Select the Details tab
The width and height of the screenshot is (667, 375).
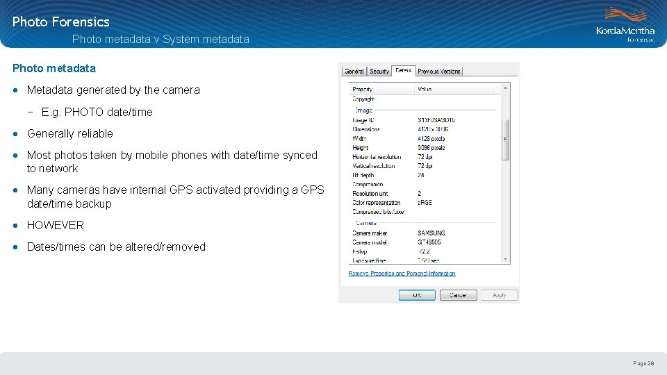403,70
